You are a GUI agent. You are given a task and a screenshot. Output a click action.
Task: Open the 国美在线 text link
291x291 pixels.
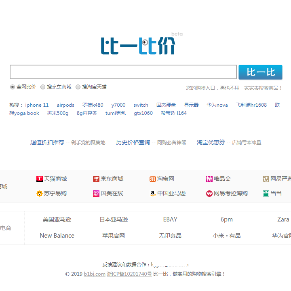pos(112,193)
